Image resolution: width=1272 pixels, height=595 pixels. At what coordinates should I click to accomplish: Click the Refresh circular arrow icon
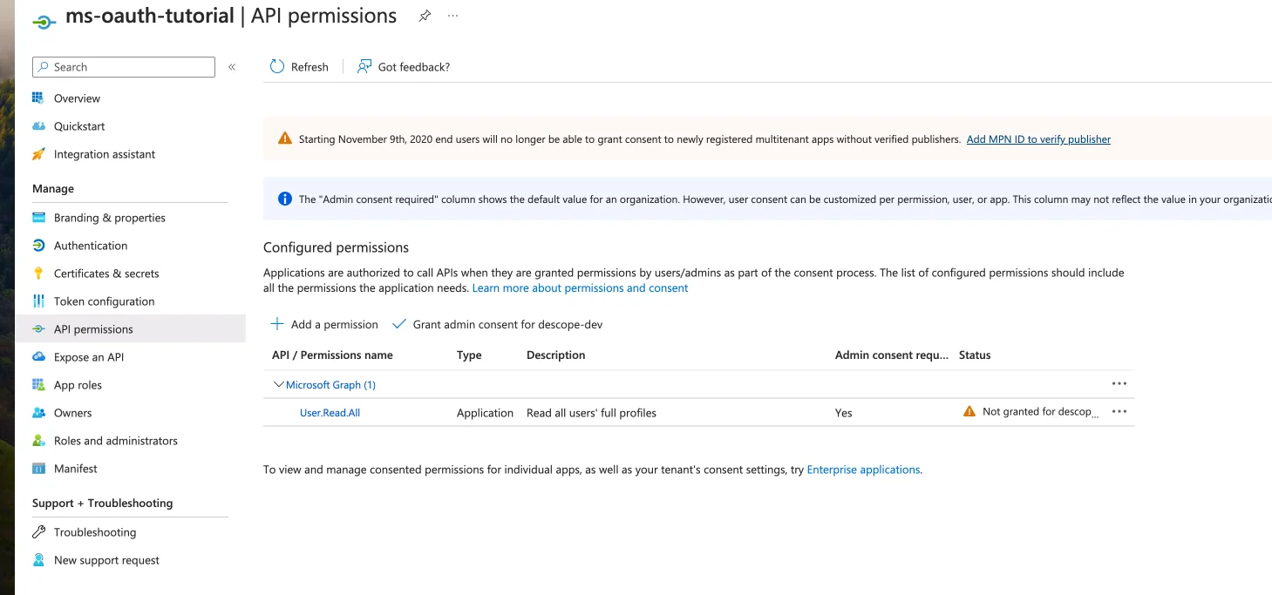pos(277,66)
